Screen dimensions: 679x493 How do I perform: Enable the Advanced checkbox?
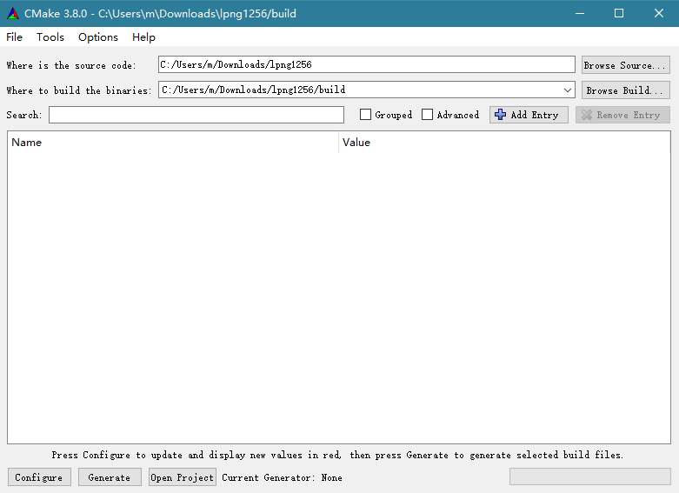tap(428, 115)
